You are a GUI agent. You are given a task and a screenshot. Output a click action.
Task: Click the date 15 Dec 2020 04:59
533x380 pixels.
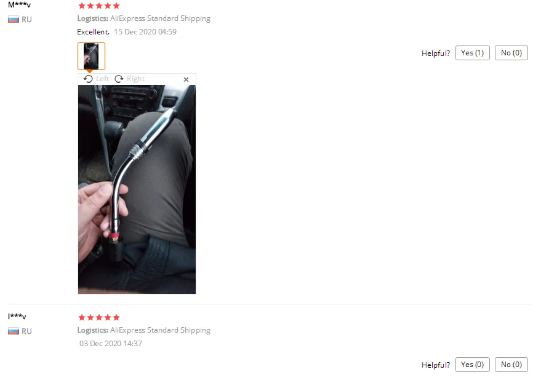[x=145, y=32]
